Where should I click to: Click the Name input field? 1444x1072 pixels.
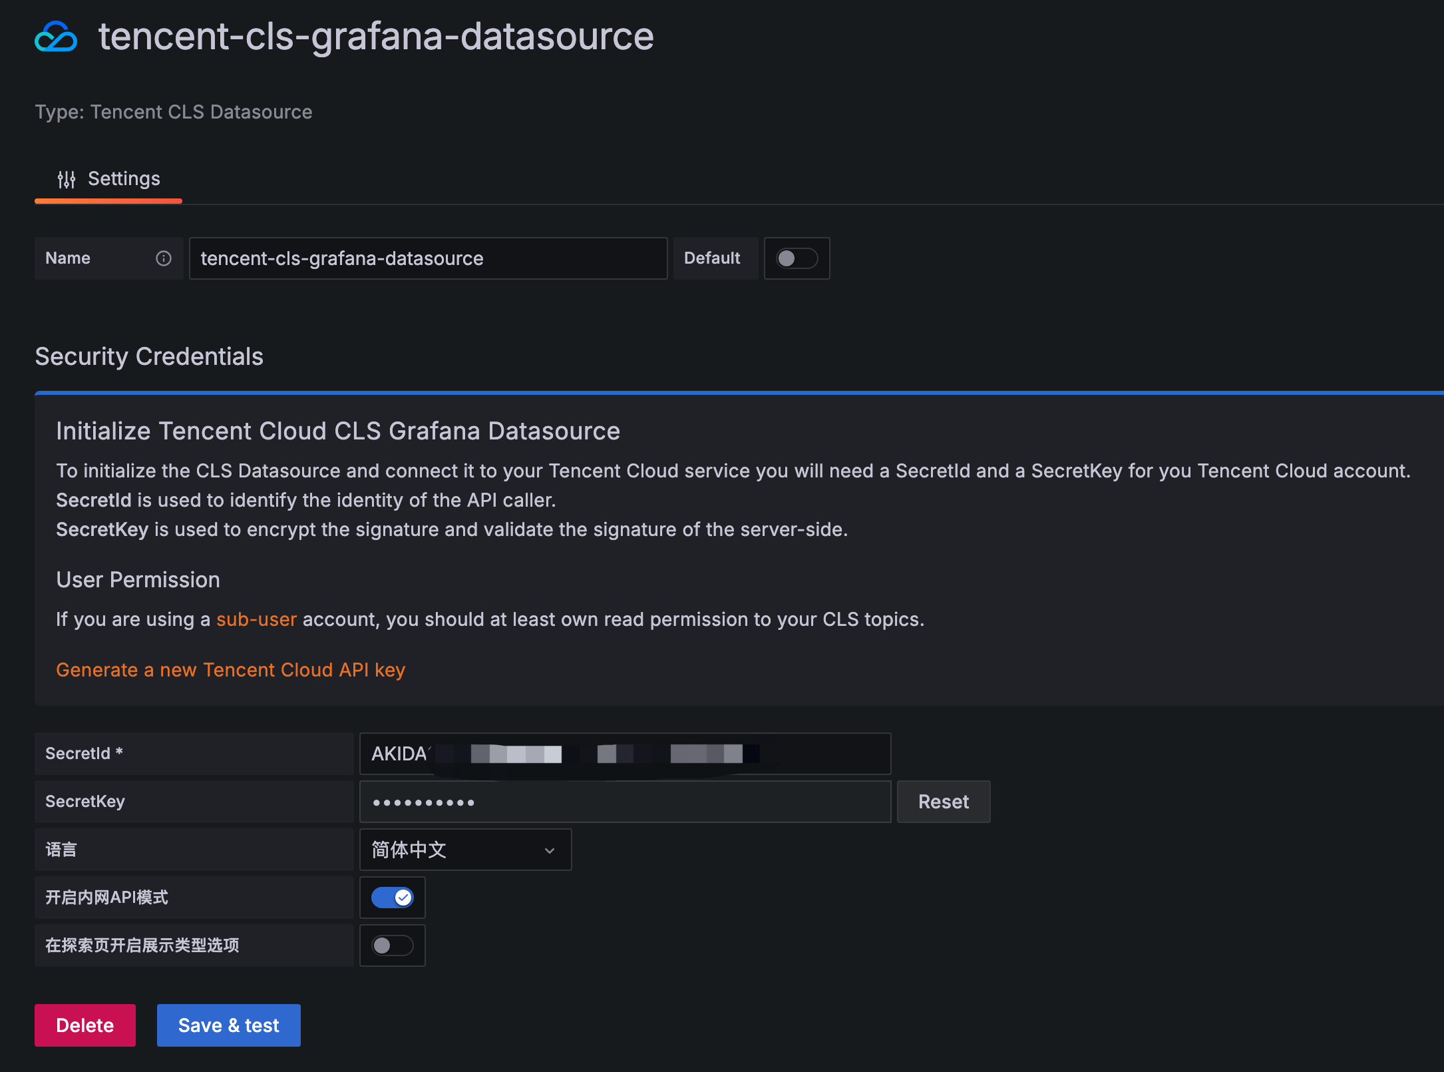429,258
